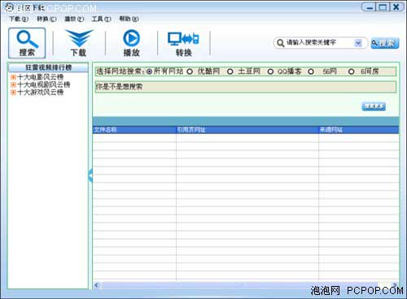Click the small blue button below suggestions
The height and width of the screenshot is (299, 407).
tap(374, 106)
